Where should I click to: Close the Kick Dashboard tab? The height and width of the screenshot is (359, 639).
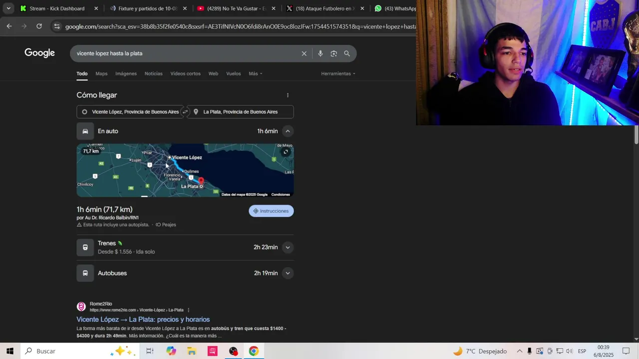pyautogui.click(x=96, y=8)
